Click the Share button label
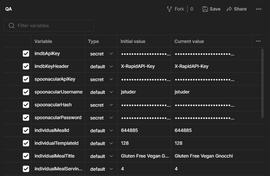Viewport: 270px width, 176px height. 240,9
